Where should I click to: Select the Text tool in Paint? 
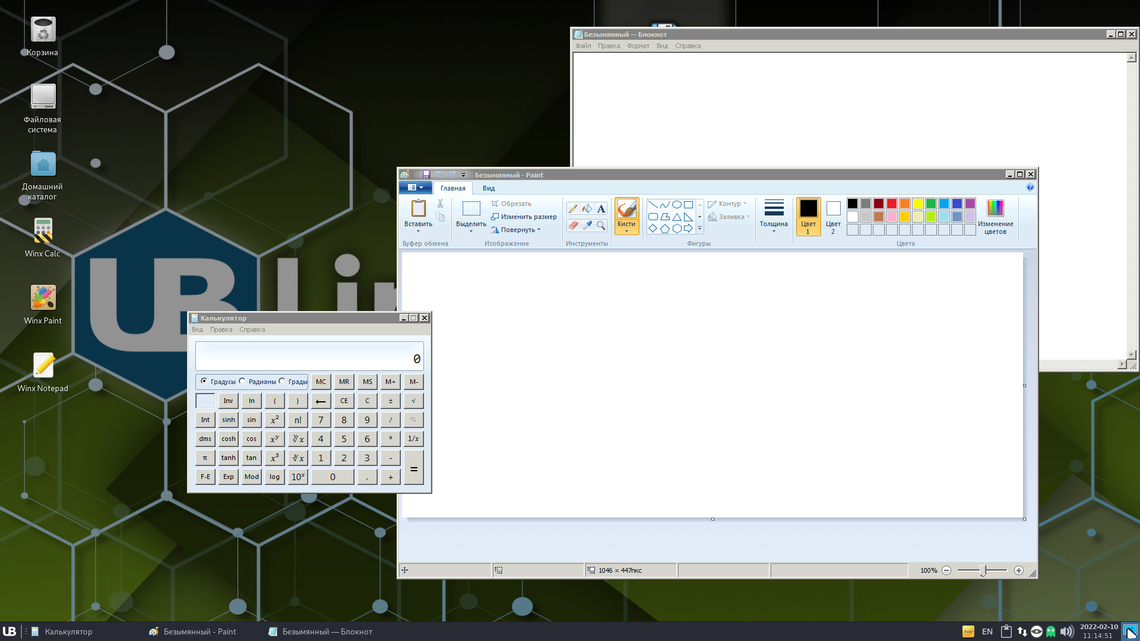click(601, 208)
